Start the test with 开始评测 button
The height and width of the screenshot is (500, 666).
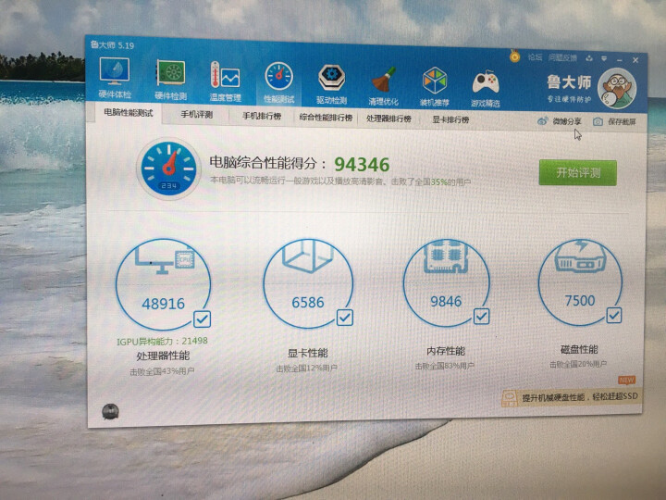coord(577,172)
